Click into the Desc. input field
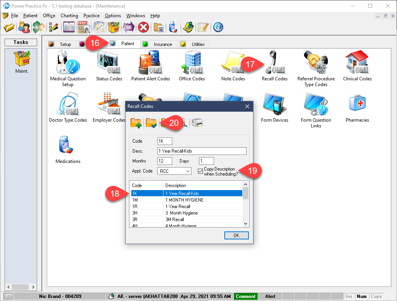The height and width of the screenshot is (301, 397). 202,151
